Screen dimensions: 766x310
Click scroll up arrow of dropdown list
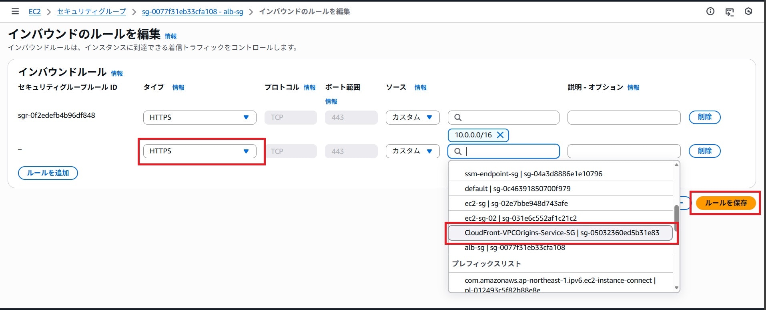[677, 165]
